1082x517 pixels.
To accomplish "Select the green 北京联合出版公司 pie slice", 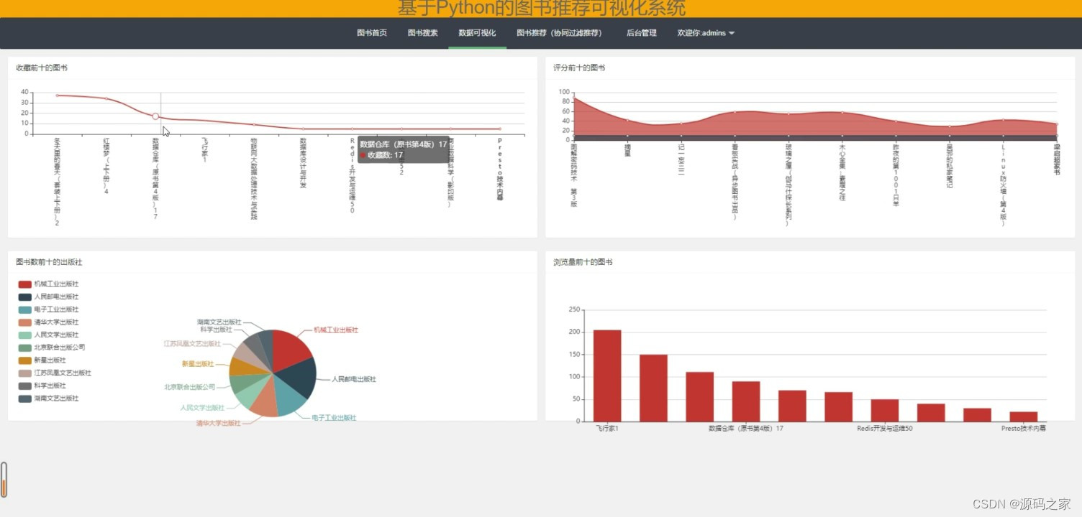I will click(x=245, y=381).
